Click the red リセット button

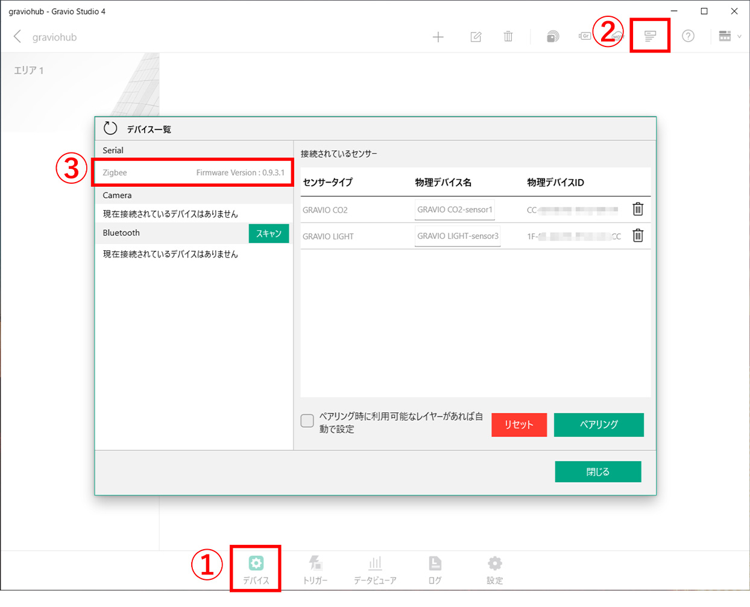pyautogui.click(x=519, y=424)
